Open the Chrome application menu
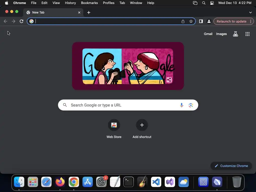 pyautogui.click(x=19, y=3)
